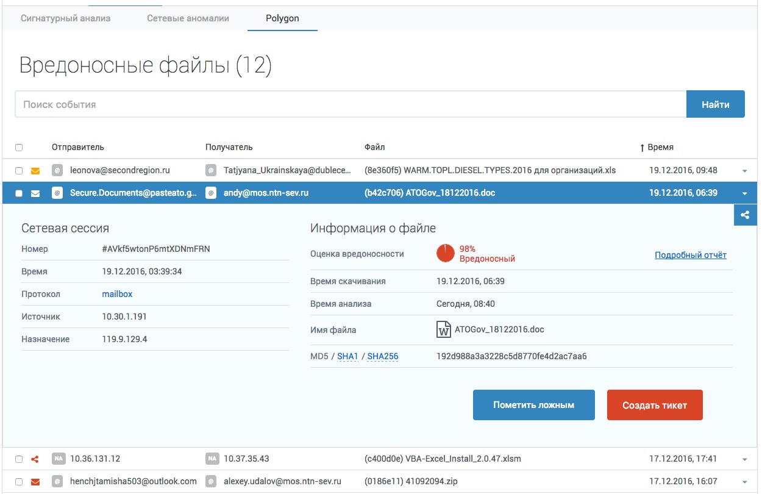This screenshot has height=494, width=762.
Task: Click the red mail icon in henchjtamisha503 row
Action: point(35,481)
